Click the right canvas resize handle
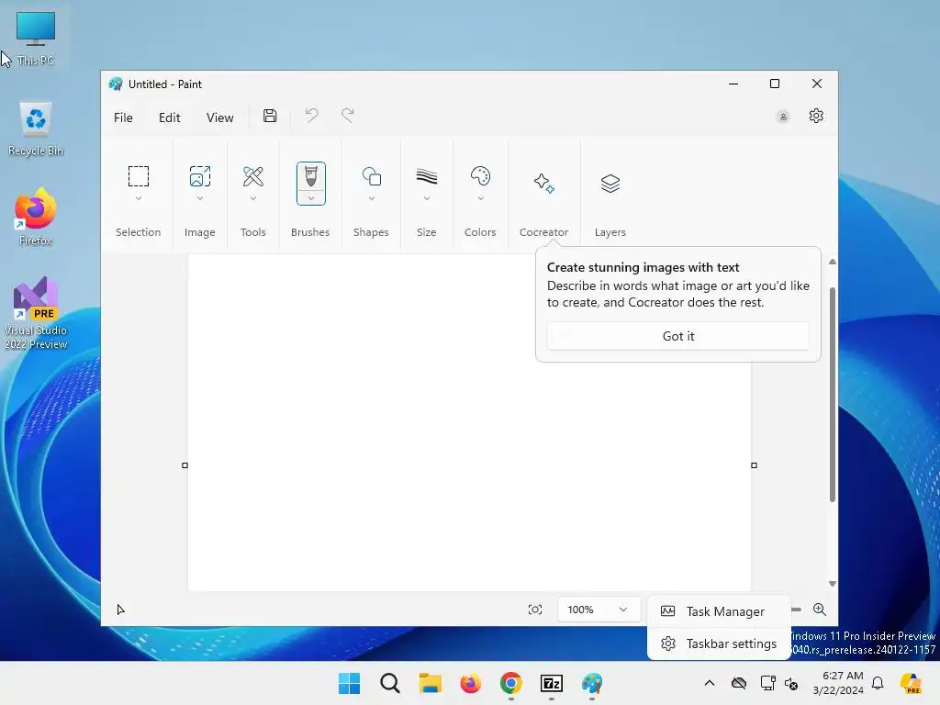940x705 pixels. point(755,465)
